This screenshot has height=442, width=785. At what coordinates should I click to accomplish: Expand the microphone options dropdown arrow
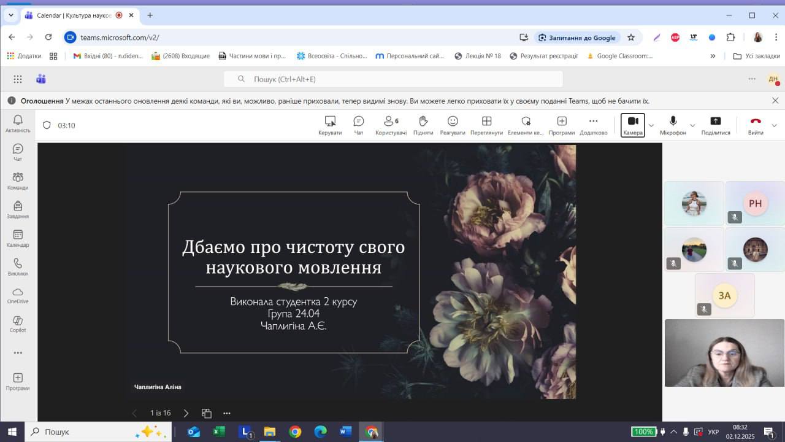(x=692, y=126)
